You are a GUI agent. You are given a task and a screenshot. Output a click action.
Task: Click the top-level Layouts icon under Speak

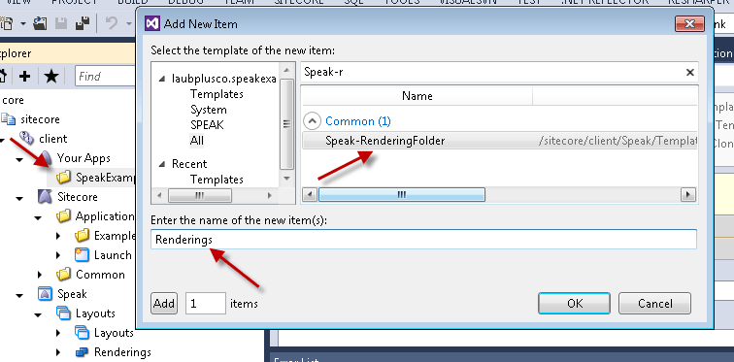(x=63, y=313)
